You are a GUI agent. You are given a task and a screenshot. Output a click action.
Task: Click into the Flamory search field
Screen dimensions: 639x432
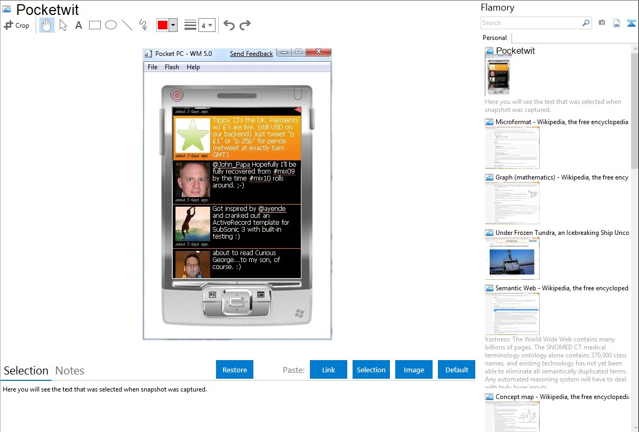(531, 23)
